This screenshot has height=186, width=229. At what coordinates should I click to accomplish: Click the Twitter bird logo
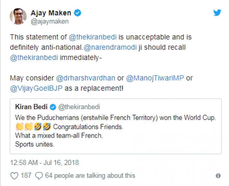218,13
